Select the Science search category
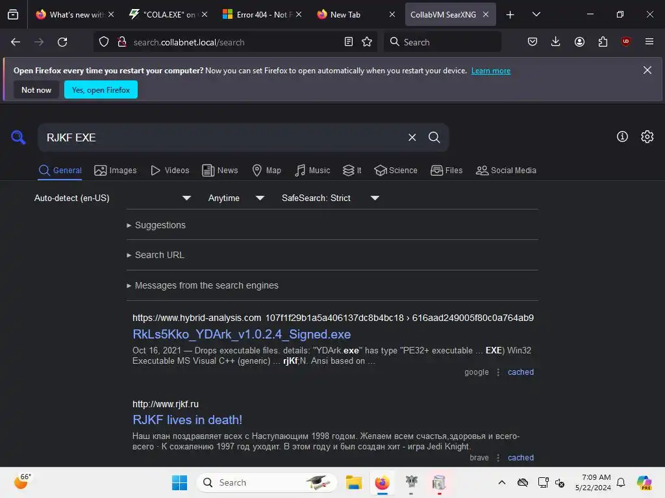665x498 pixels. 395,171
